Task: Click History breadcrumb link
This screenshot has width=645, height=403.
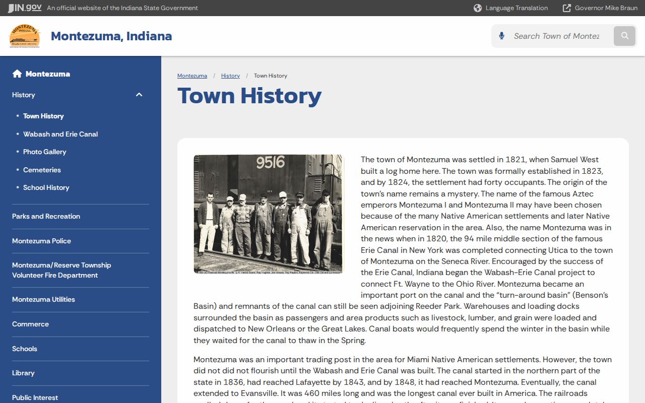Action: [x=230, y=76]
